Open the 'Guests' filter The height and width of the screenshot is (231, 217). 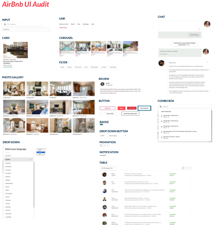69,67
